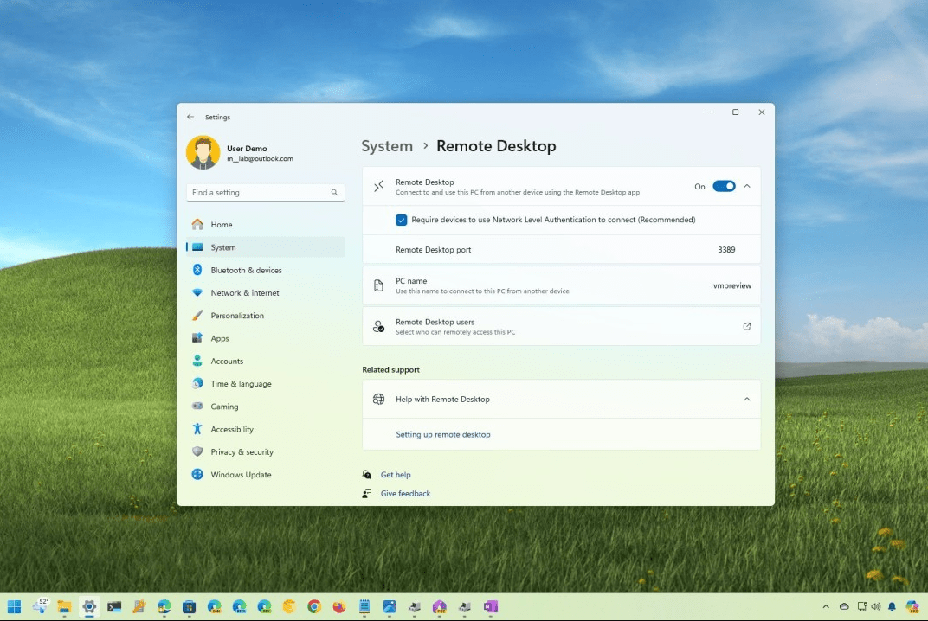Launch Edge Canary from taskbar

pos(214,607)
